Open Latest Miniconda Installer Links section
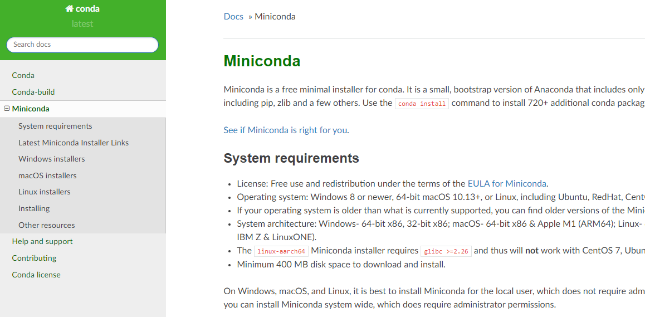 point(74,143)
